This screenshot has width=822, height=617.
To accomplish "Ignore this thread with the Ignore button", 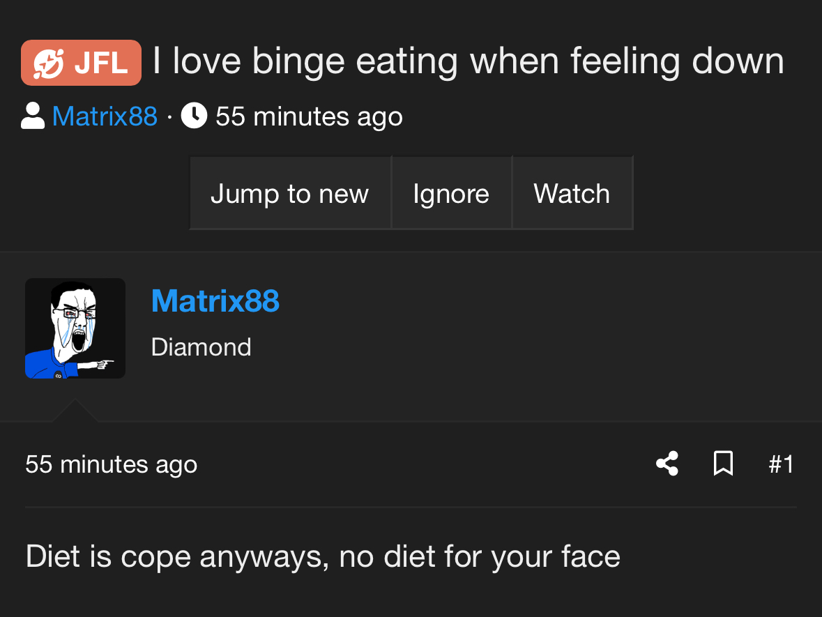I will pyautogui.click(x=451, y=193).
